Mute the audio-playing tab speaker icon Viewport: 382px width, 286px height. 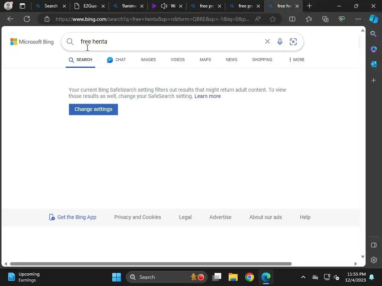[x=164, y=6]
